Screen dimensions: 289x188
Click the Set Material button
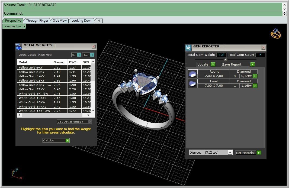coord(248,153)
